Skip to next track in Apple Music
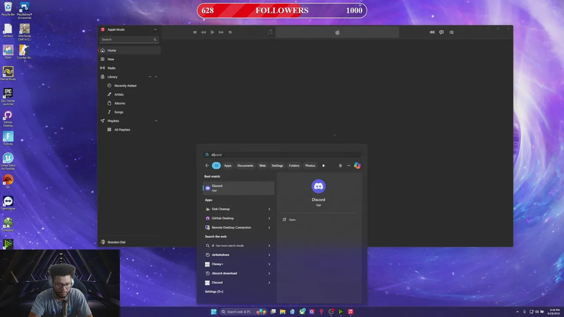This screenshot has width=564, height=317. point(221,32)
